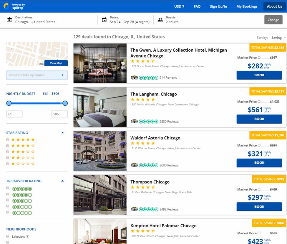Viewport: 287px width, 244px height.
Task: Click TripAdvisor rating bubbles for The Langham
Action: (149, 122)
